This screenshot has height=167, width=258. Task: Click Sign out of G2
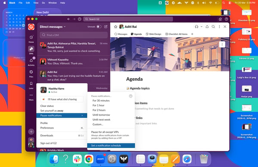click(48, 143)
